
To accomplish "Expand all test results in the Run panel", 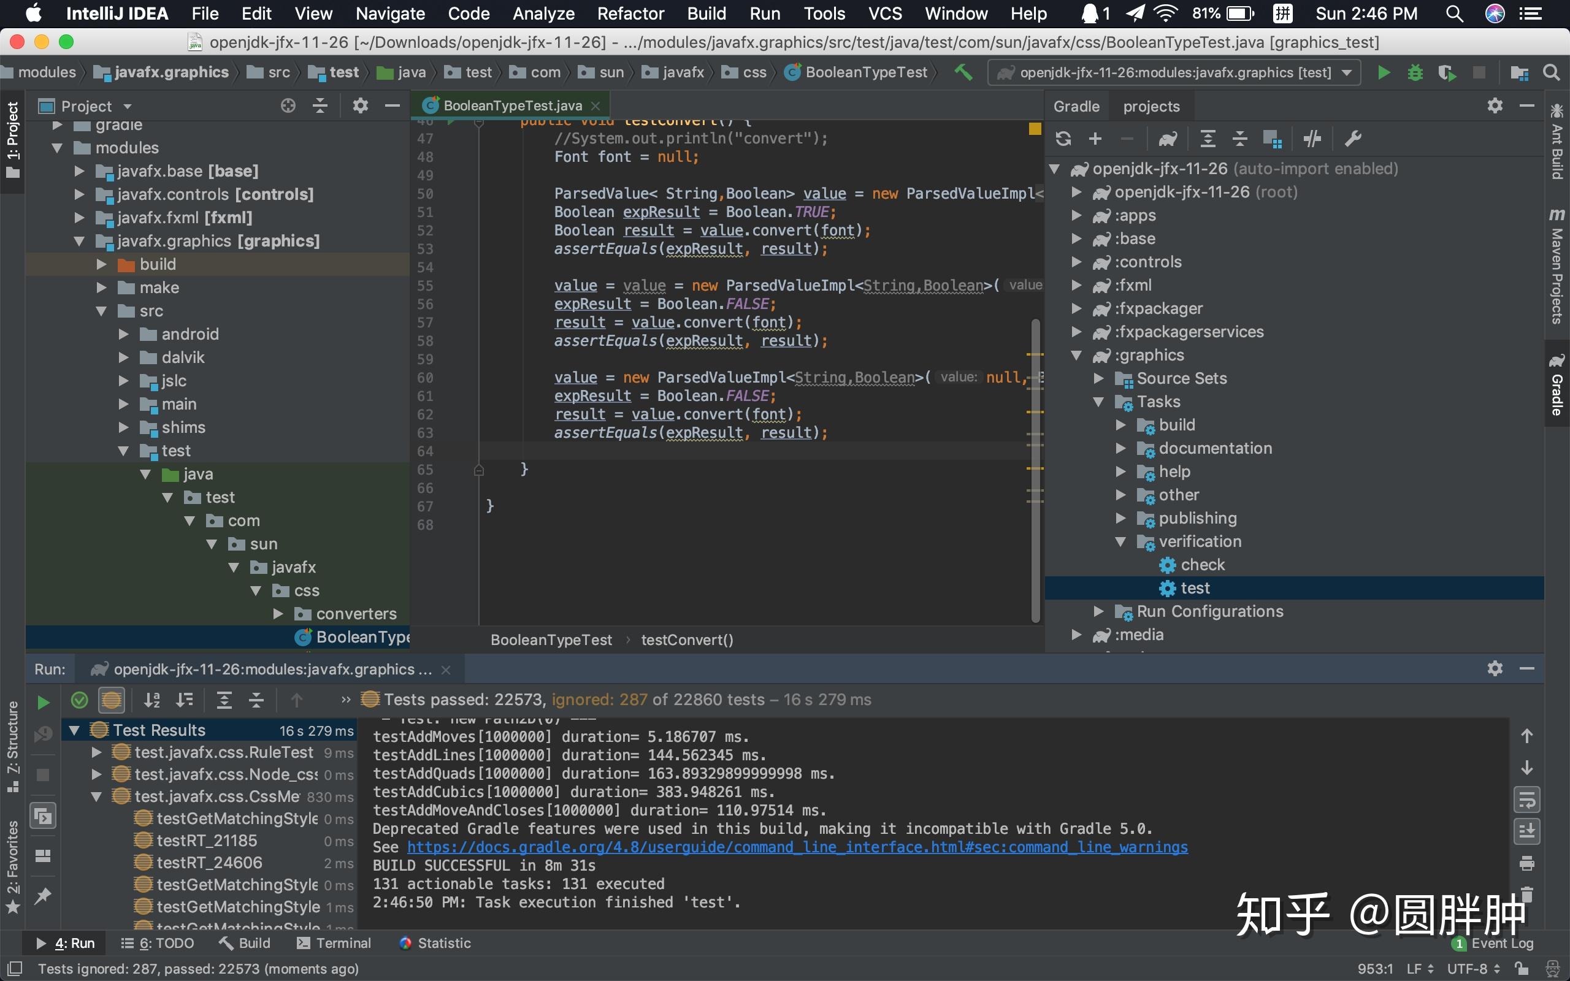I will pos(224,700).
